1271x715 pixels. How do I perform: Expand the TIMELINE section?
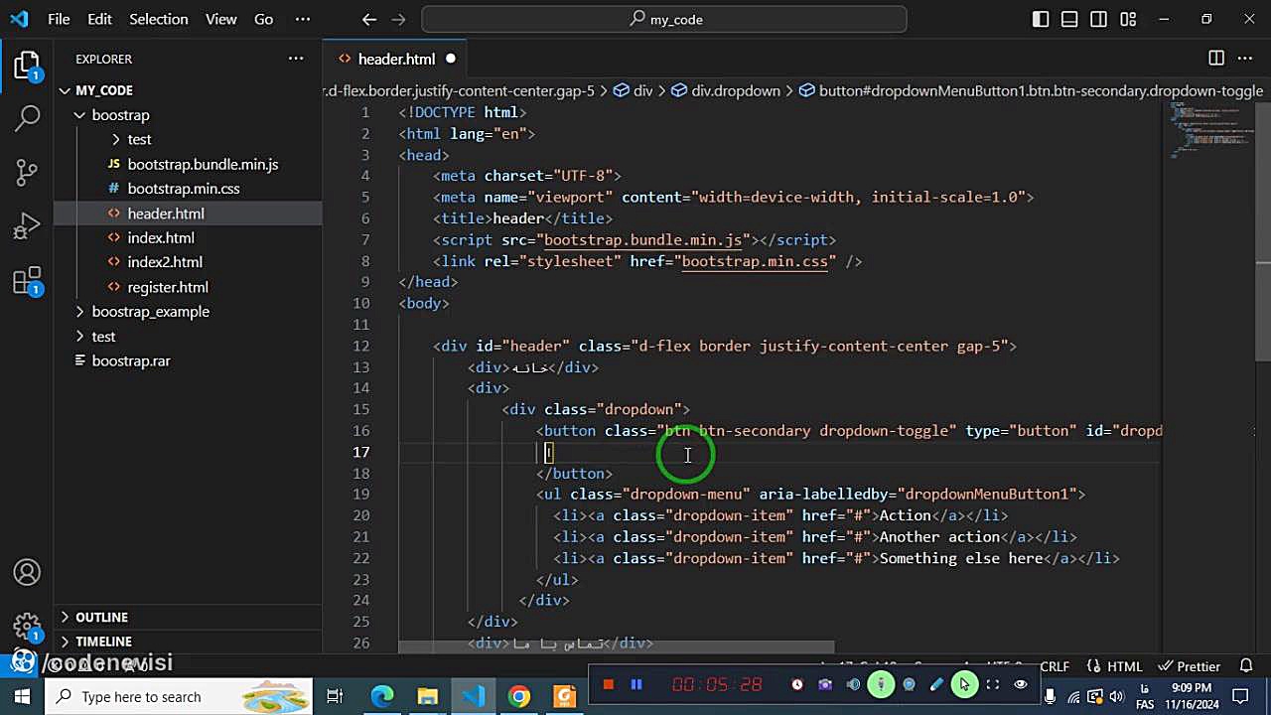(x=103, y=642)
